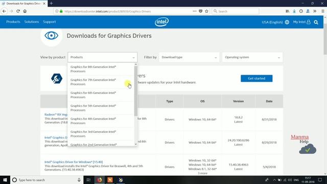Show downloads with the download arrow icon
Image resolution: width=327 pixels, height=184 pixels.
tap(294, 11)
